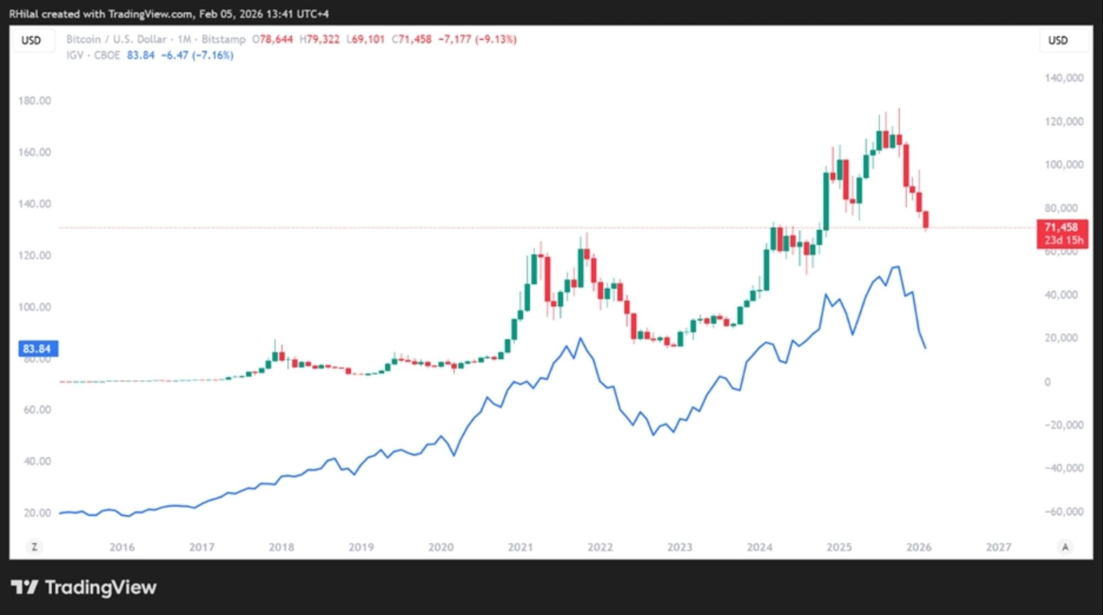Click the latest red Bitcoin candle
The height and width of the screenshot is (615, 1103).
tap(926, 219)
